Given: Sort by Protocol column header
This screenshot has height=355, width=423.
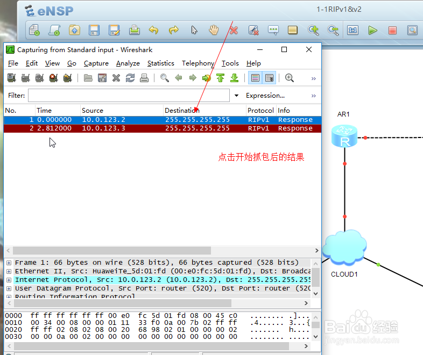Looking at the screenshot, I should pyautogui.click(x=260, y=110).
